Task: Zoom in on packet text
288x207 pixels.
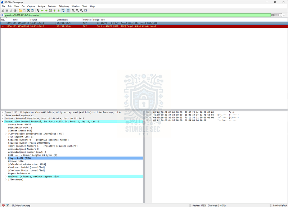Action: click(x=73, y=11)
